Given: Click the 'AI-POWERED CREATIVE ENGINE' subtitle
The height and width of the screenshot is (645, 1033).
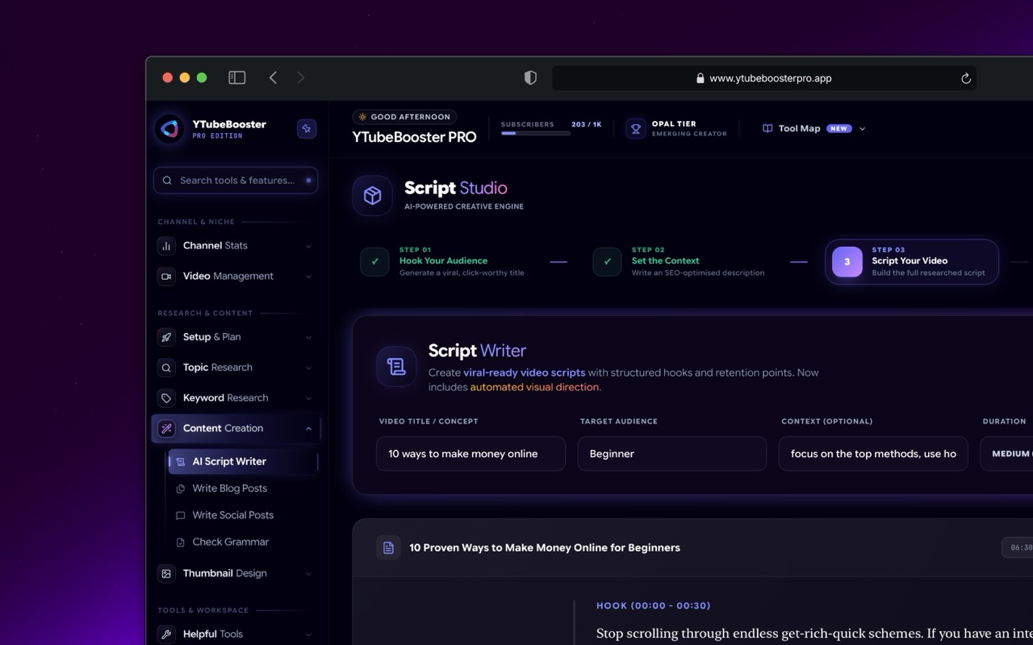Looking at the screenshot, I should (464, 206).
